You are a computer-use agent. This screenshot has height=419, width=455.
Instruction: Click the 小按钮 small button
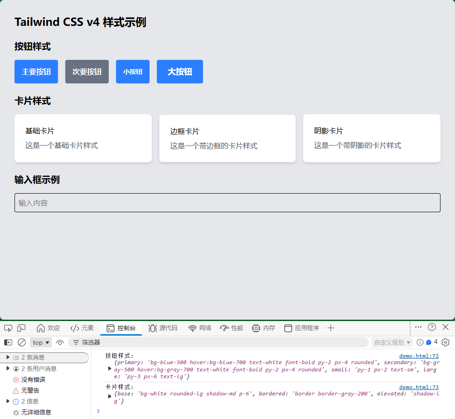click(x=133, y=72)
